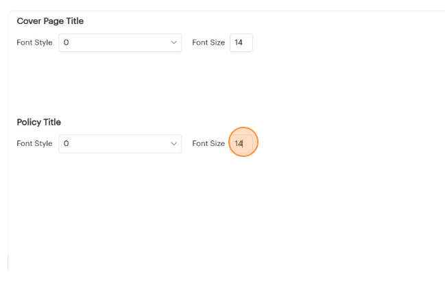
Task: Click the "0" value in Policy Title Font Style
Action: coord(66,143)
